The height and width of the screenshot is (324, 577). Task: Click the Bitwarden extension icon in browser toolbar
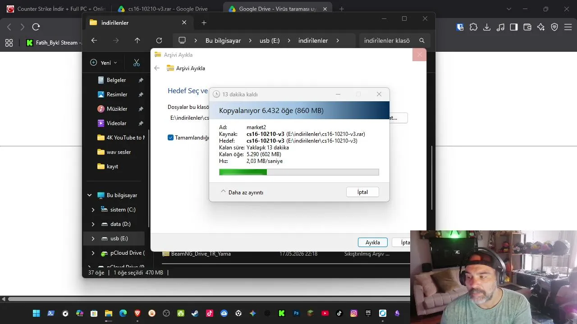click(460, 27)
